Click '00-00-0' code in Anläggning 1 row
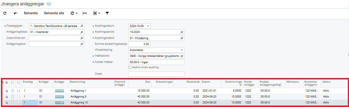Screen dimensions: 349x107 point(265,91)
